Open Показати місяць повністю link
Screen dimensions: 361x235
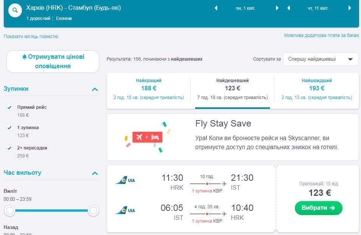(31, 37)
